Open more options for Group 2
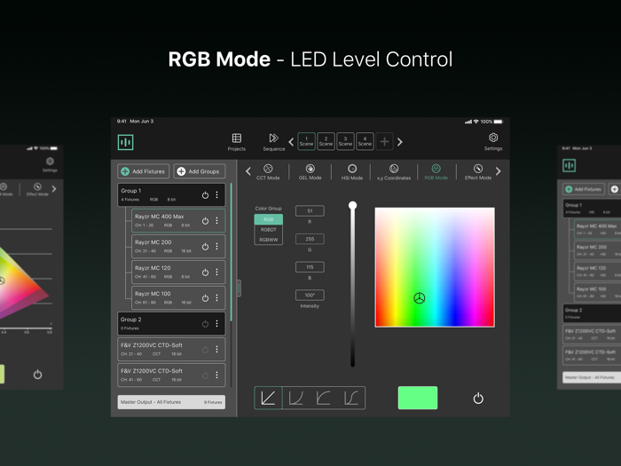The width and height of the screenshot is (621, 466). [216, 324]
